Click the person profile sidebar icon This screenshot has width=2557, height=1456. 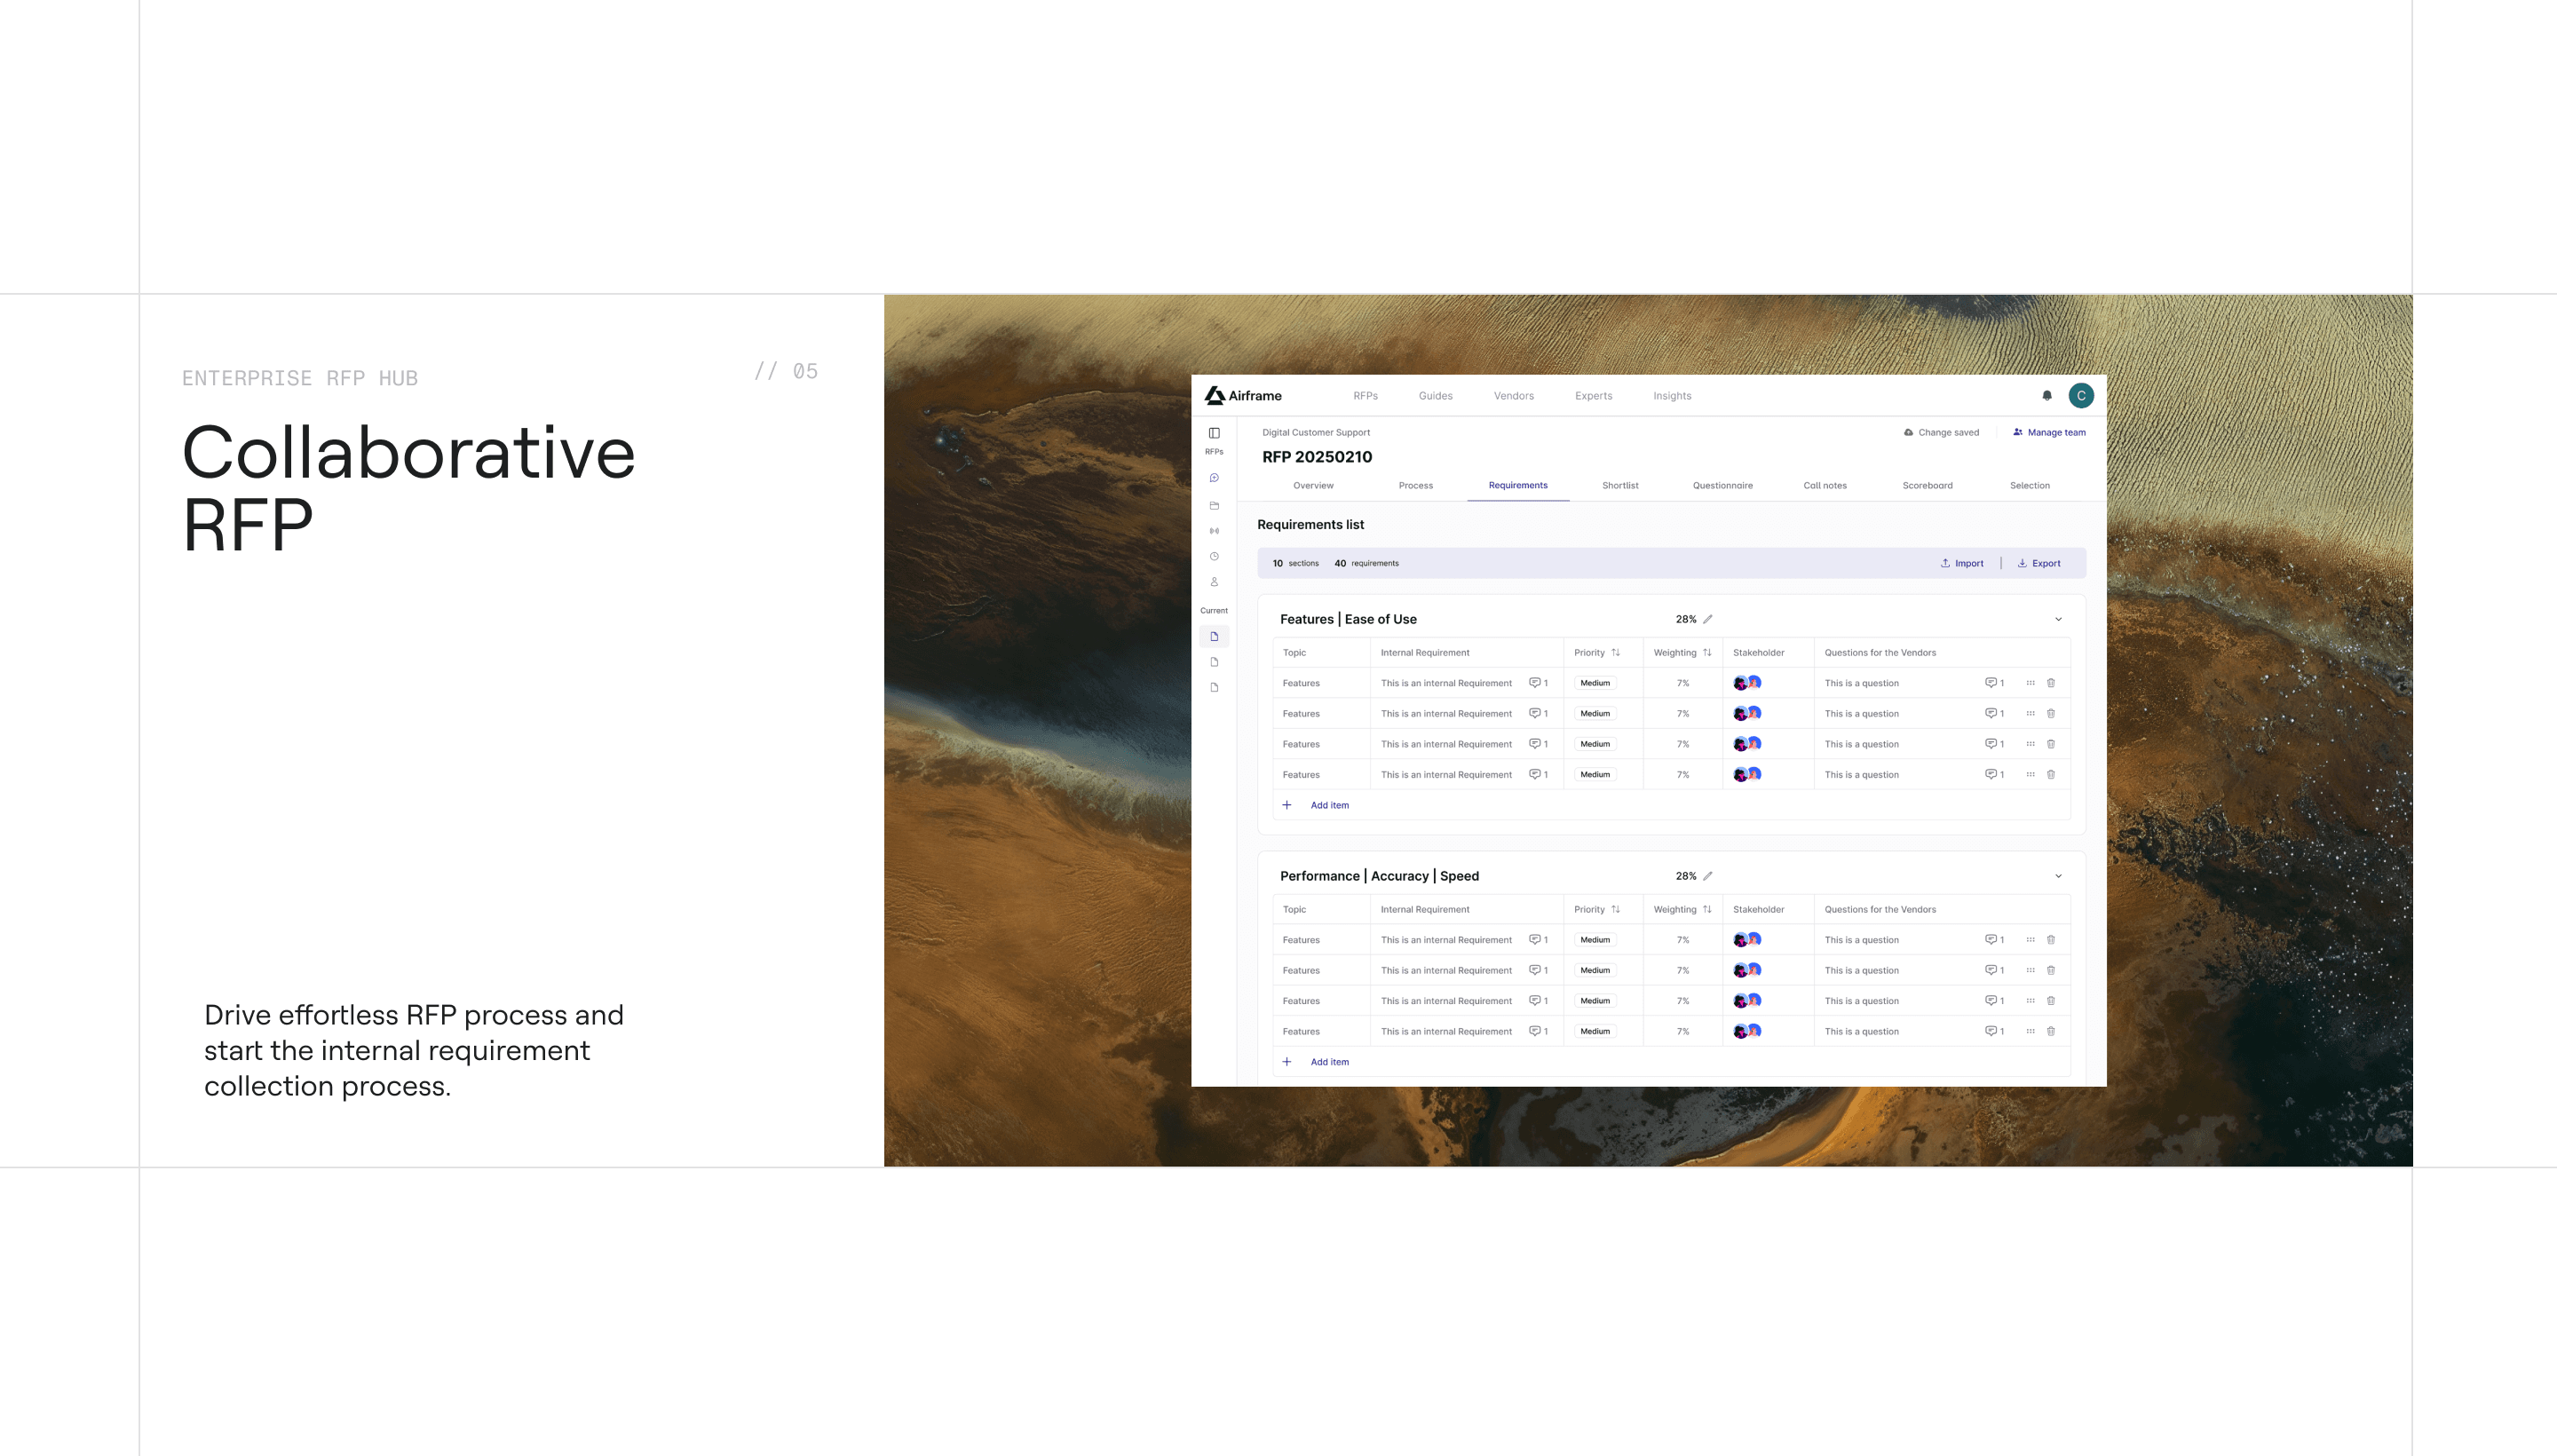pyautogui.click(x=1214, y=582)
